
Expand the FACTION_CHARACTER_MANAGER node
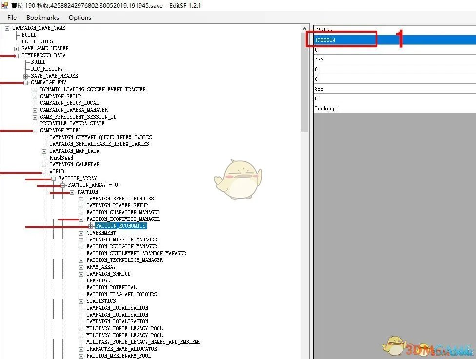pos(81,213)
